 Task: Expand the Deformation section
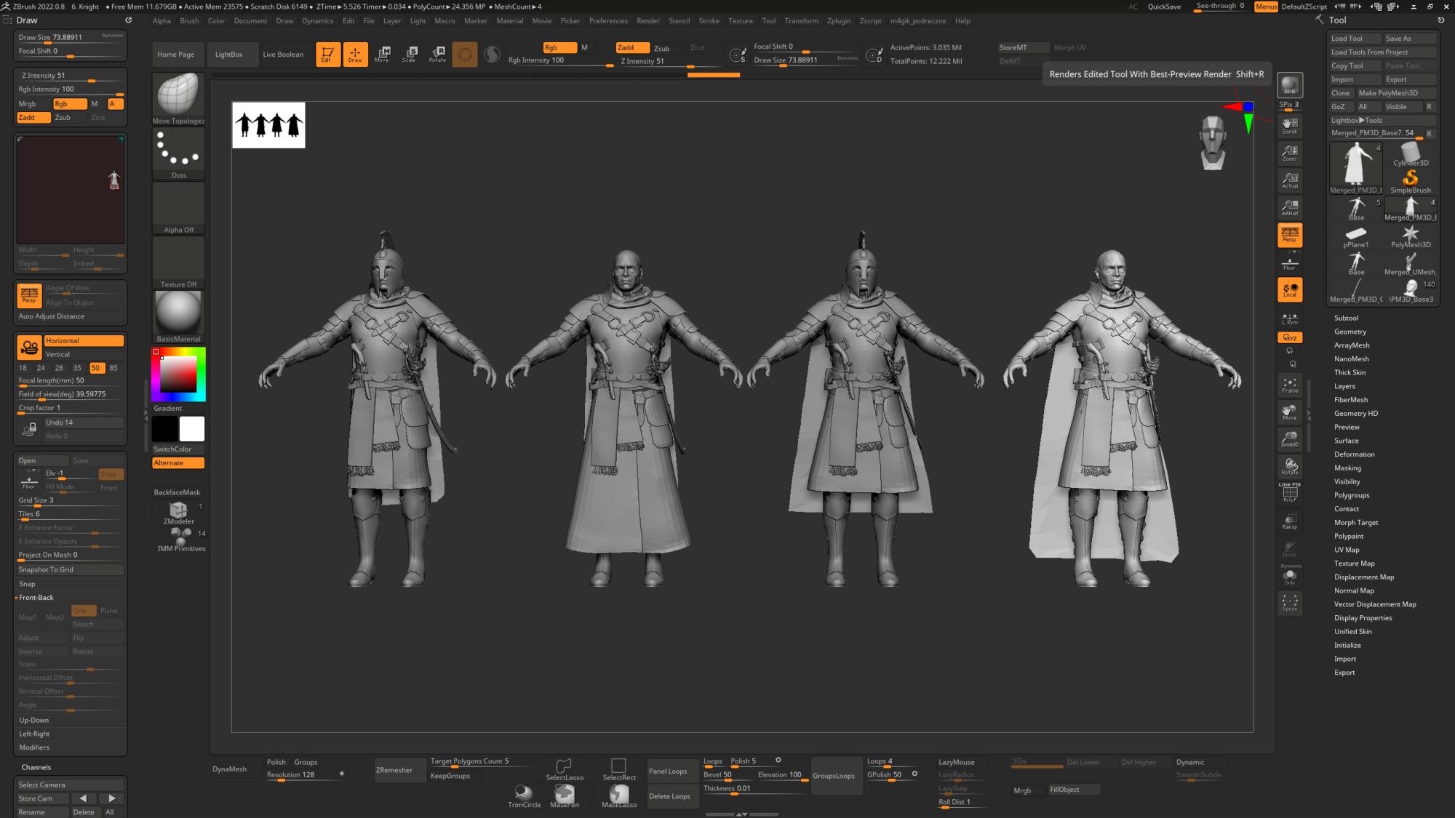click(1354, 454)
